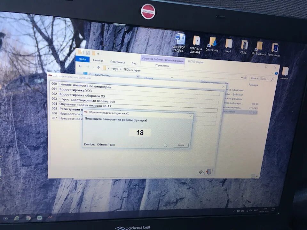
Task: Select the оксана desktop folder
Action: (285, 73)
